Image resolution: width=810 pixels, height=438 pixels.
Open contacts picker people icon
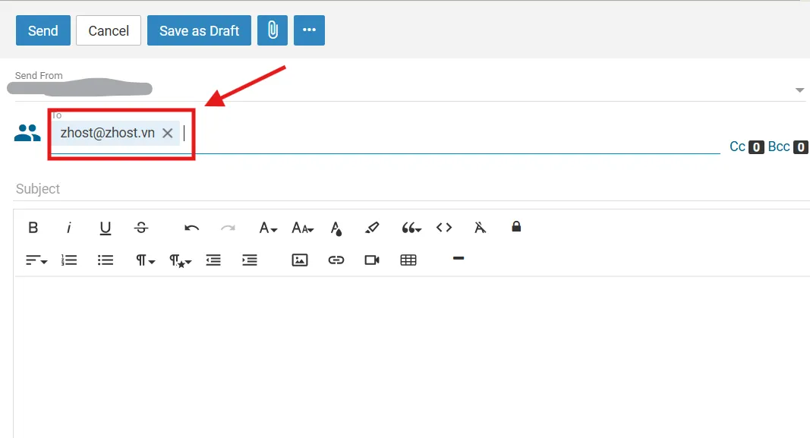(x=27, y=134)
